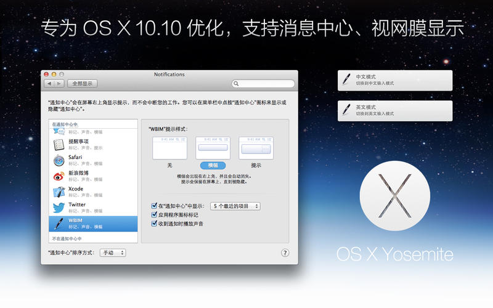Click the 横幅 highlighted label
Viewport: 493px width, 308px height.
[213, 165]
